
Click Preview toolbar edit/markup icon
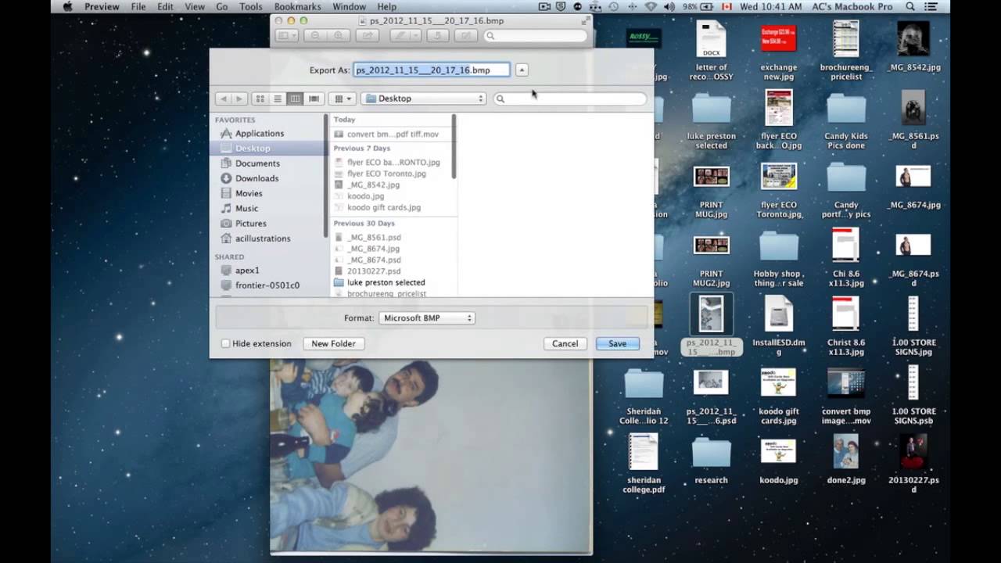tap(466, 36)
